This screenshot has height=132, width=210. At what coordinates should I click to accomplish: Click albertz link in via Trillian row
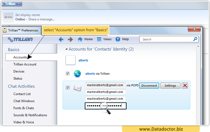pyautogui.click(x=90, y=74)
